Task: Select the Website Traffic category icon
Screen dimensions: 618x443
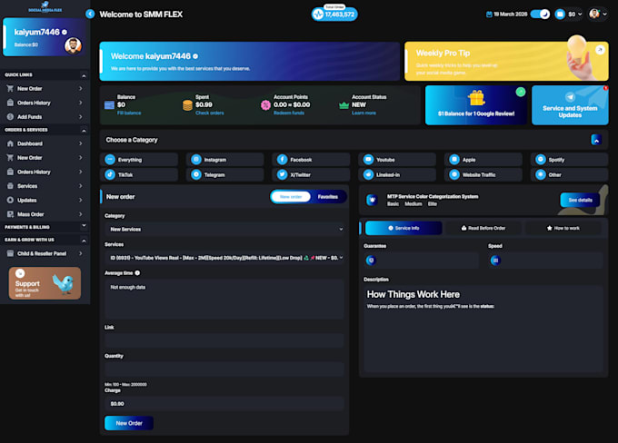Action: pyautogui.click(x=454, y=174)
